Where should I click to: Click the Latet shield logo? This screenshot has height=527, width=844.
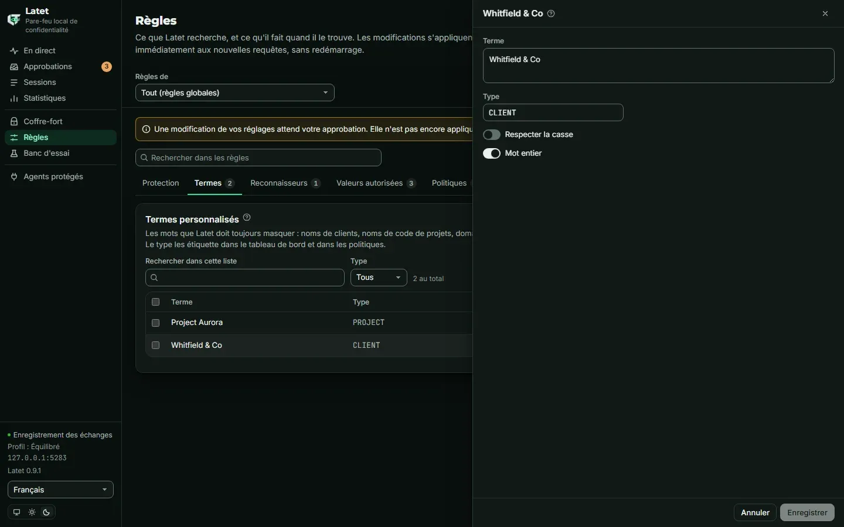[13, 20]
